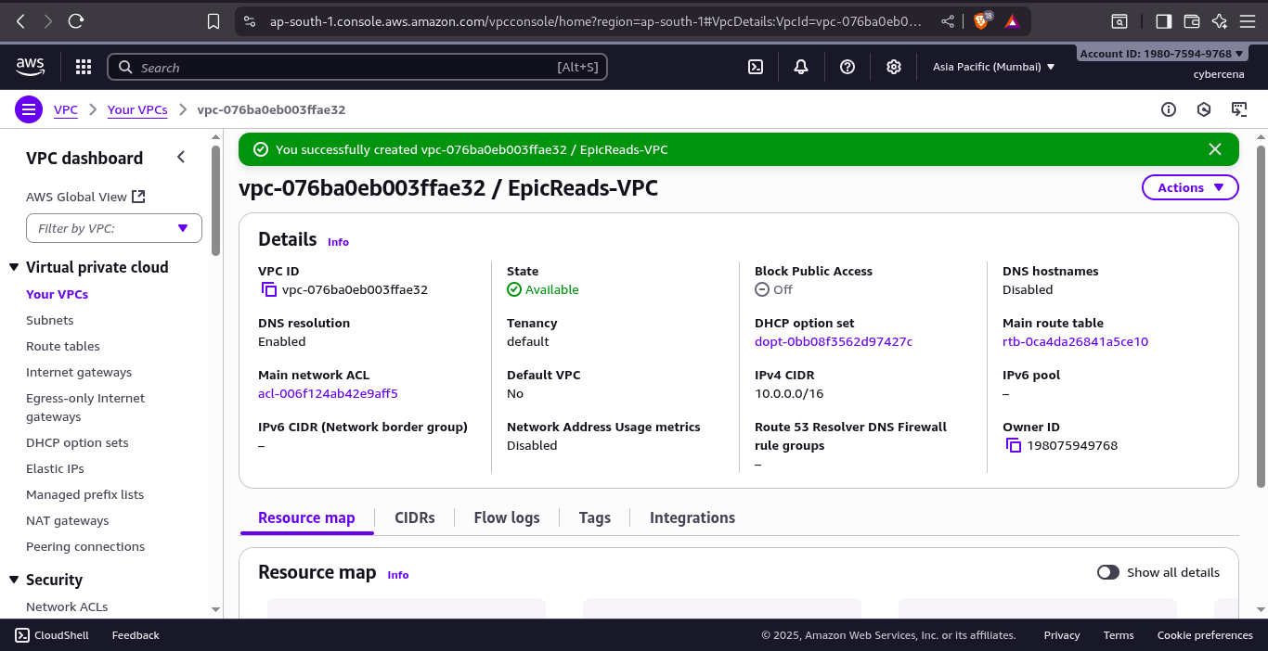The image size is (1268, 651).
Task: Open the Brave Leo AI icon
Action: pos(1221,20)
